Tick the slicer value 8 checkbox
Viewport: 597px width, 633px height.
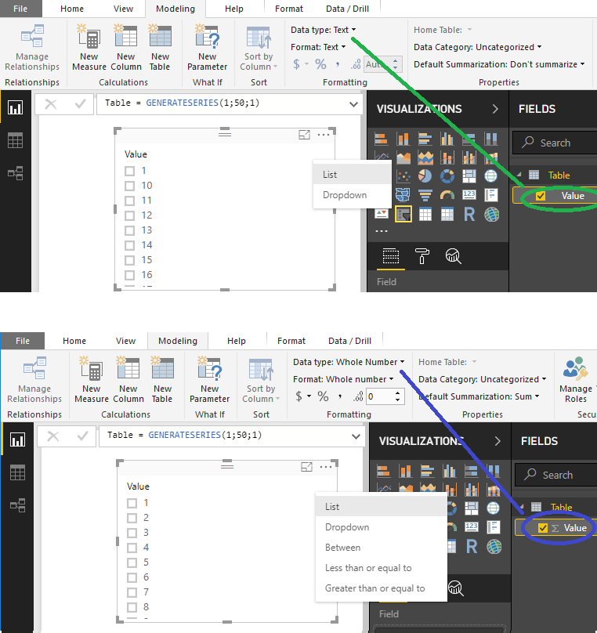pos(132,607)
